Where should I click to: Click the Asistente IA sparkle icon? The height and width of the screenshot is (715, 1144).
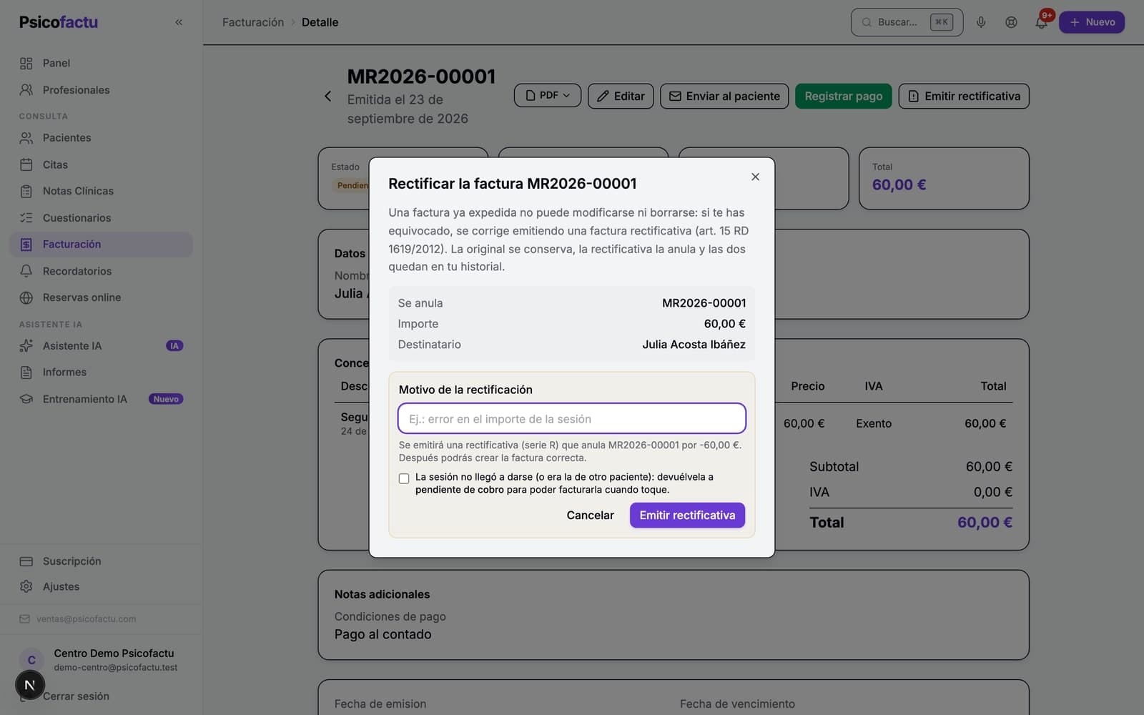pyautogui.click(x=26, y=345)
